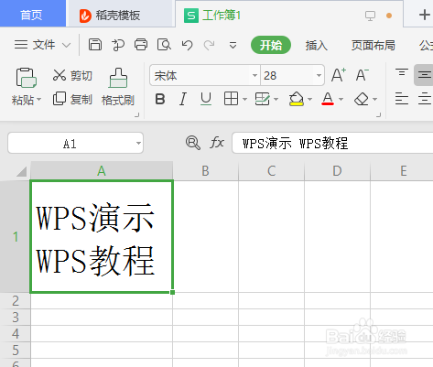Open the font color dropdown arrow
This screenshot has height=367, width=433.
click(341, 99)
